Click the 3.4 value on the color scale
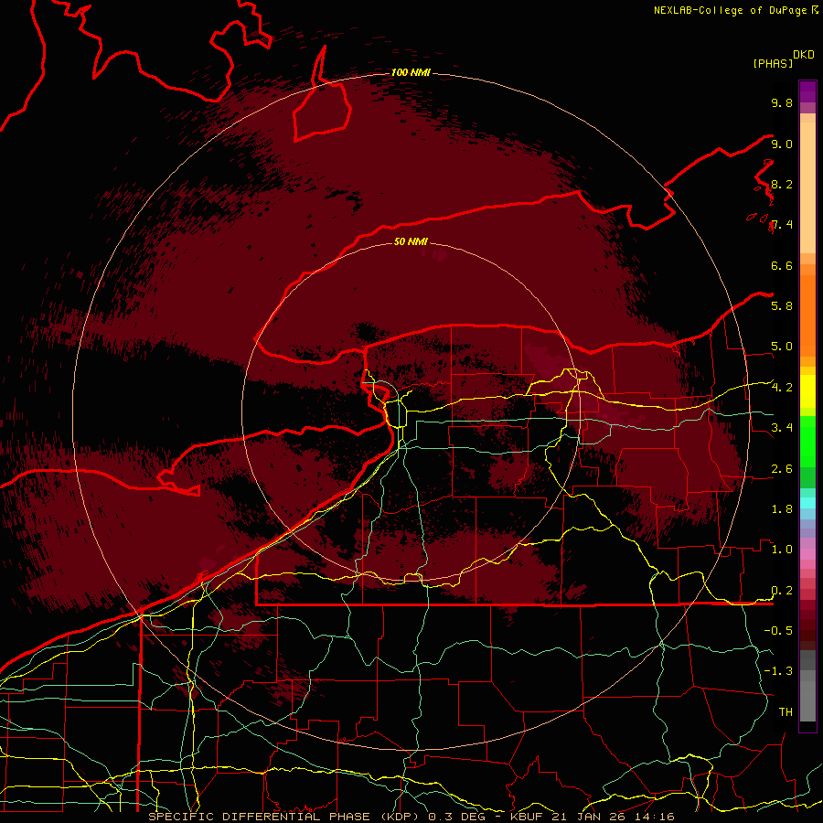The image size is (823, 823). 782,427
